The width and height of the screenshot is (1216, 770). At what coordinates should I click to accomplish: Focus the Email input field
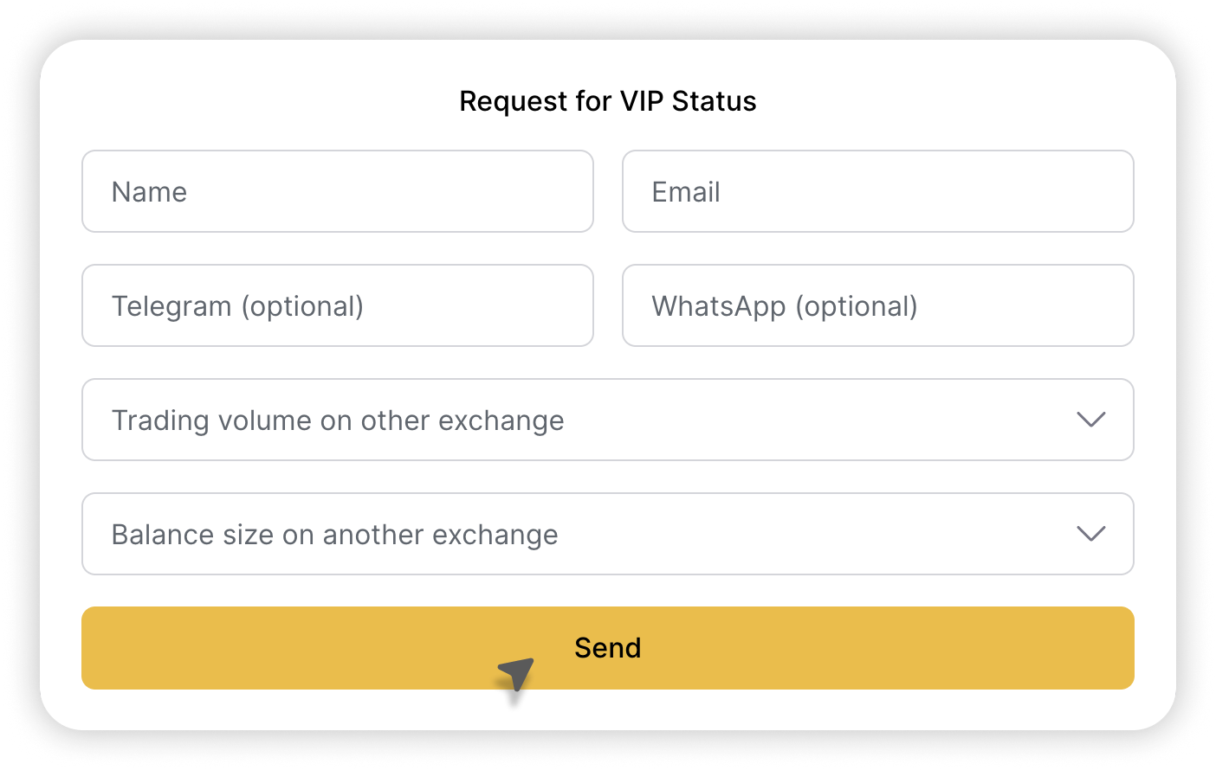(877, 191)
